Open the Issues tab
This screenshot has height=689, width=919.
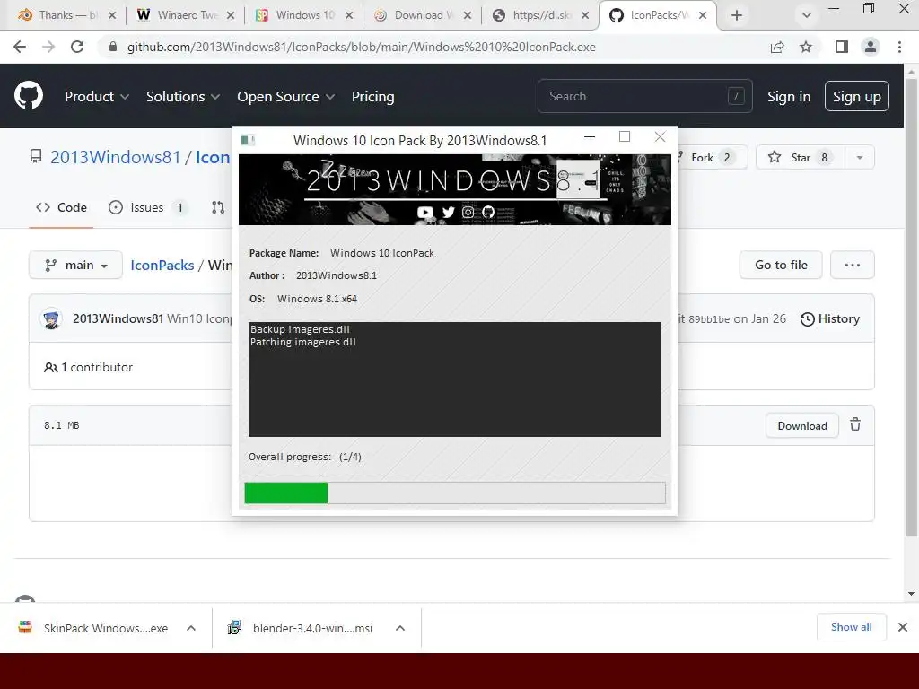click(148, 207)
